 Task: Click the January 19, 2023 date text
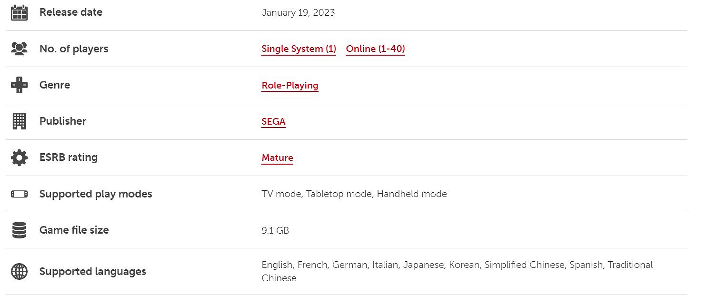click(x=298, y=13)
